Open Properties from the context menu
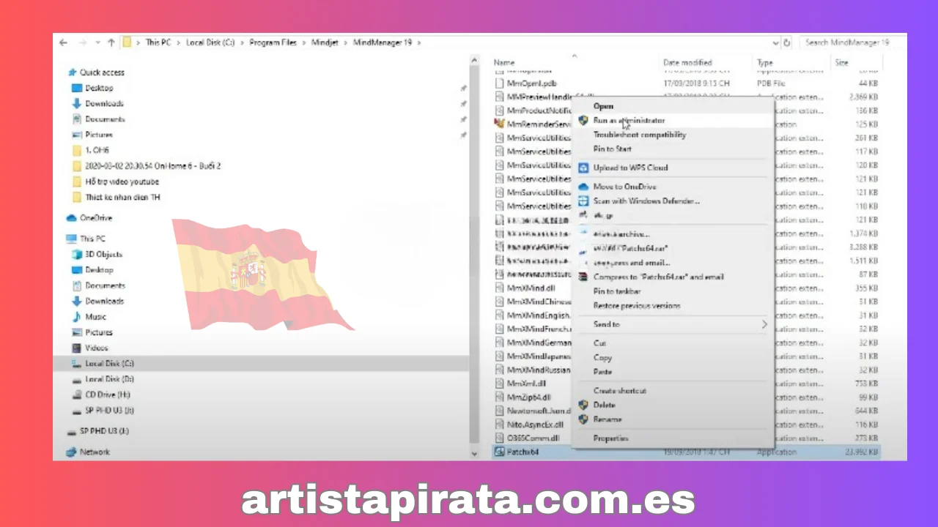This screenshot has height=527, width=938. coord(610,438)
